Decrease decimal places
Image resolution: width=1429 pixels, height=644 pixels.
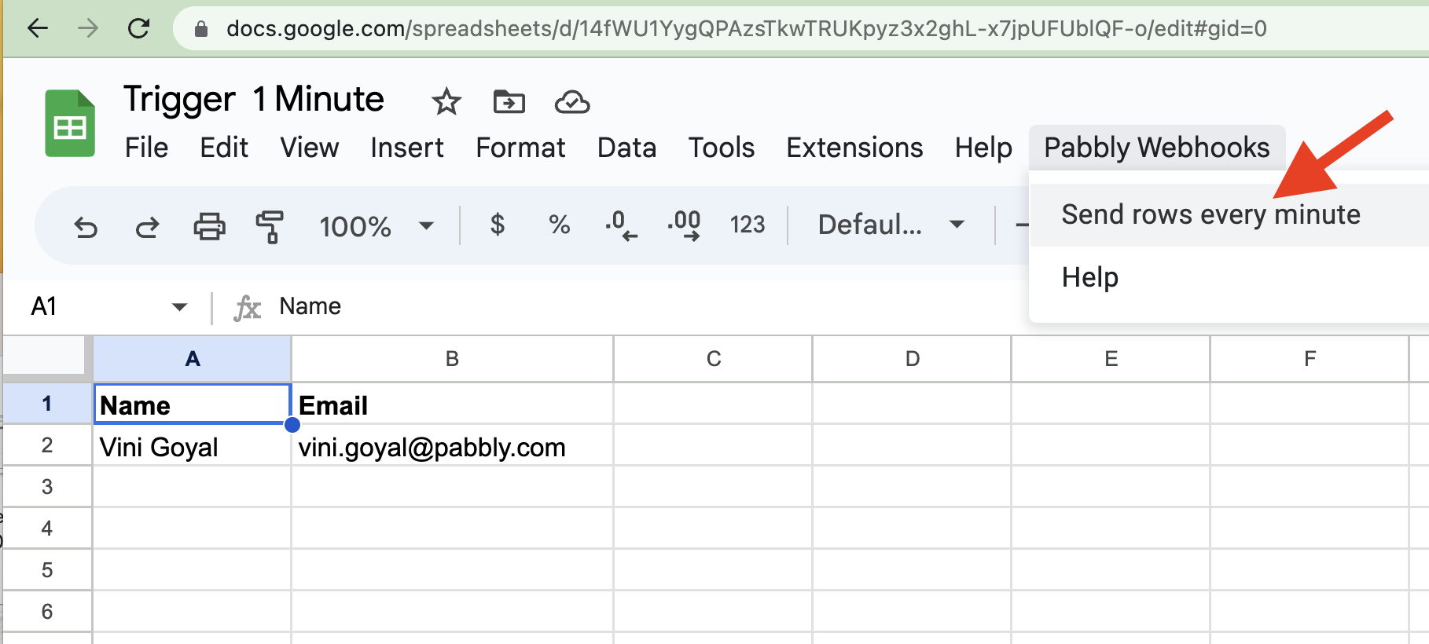[x=621, y=225]
